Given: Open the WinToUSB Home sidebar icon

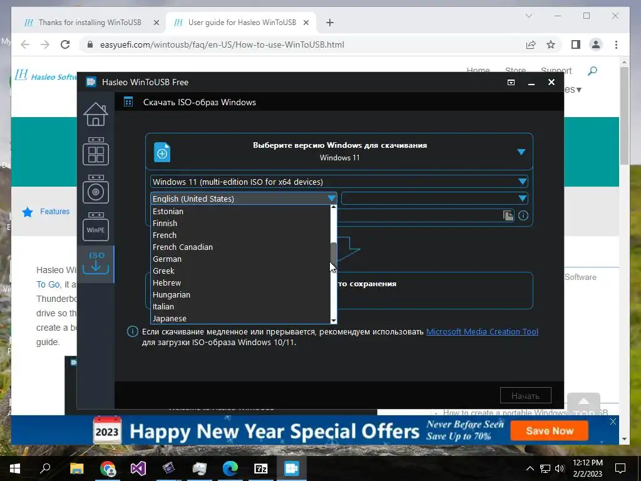Looking at the screenshot, I should [96, 114].
